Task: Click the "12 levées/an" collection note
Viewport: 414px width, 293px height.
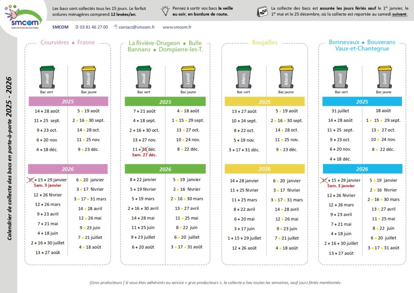Action: (123, 14)
